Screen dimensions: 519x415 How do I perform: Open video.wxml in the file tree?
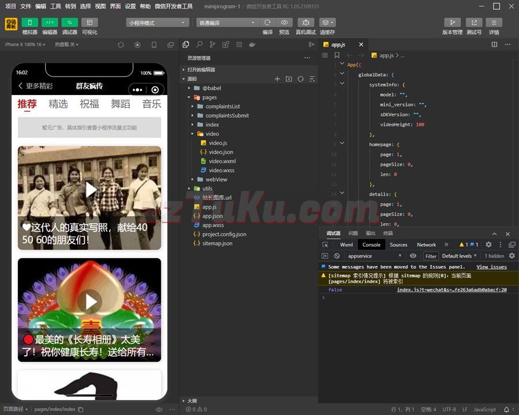point(222,161)
